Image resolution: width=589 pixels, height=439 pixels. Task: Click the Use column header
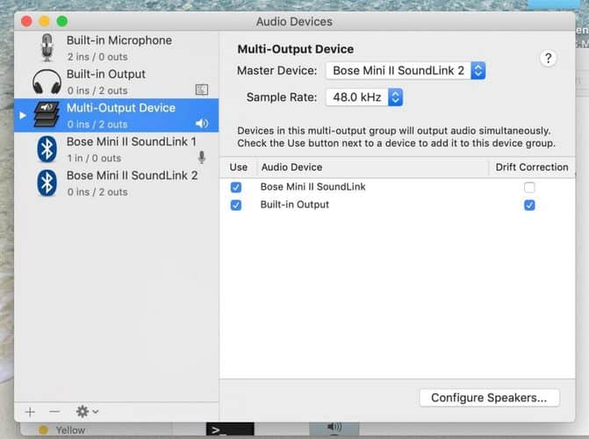click(239, 167)
